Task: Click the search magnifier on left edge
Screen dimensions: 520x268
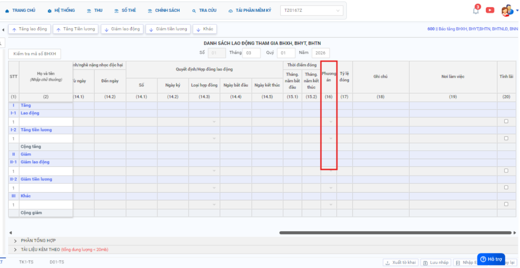Action: (x=1, y=42)
